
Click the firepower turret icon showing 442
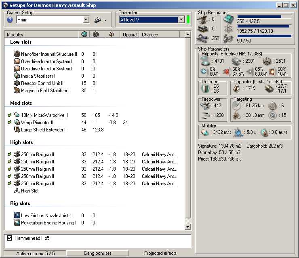click(x=205, y=106)
